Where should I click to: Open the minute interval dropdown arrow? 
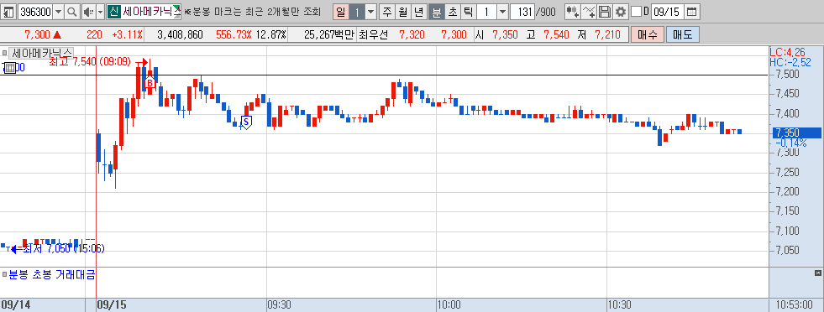(x=502, y=12)
